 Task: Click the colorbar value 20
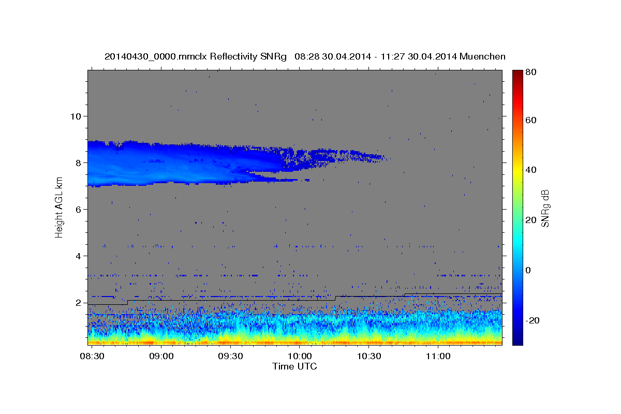click(x=530, y=220)
